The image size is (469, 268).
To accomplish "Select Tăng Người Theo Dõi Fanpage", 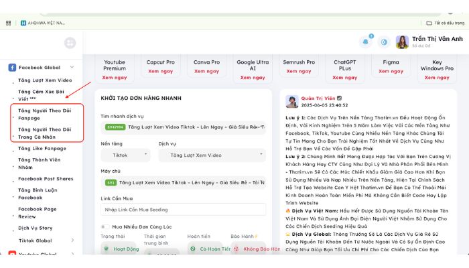I will pos(45,115).
